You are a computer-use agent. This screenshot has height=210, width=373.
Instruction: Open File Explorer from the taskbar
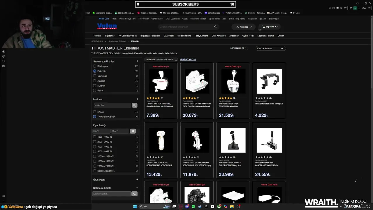tap(232, 206)
